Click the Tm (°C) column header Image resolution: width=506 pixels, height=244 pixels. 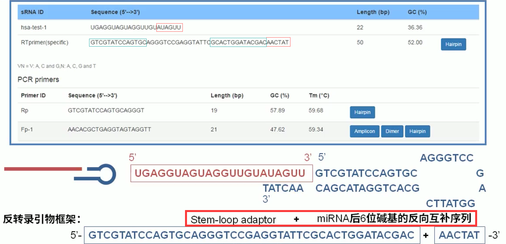(x=319, y=95)
